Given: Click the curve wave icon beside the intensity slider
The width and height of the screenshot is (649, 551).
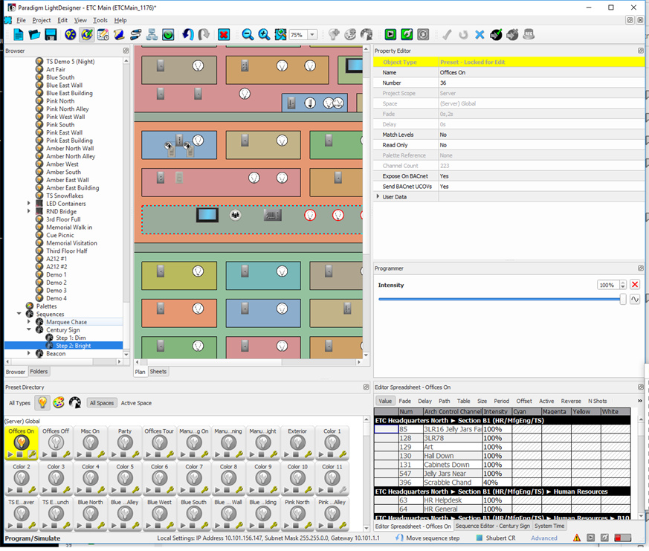Looking at the screenshot, I should pos(635,300).
